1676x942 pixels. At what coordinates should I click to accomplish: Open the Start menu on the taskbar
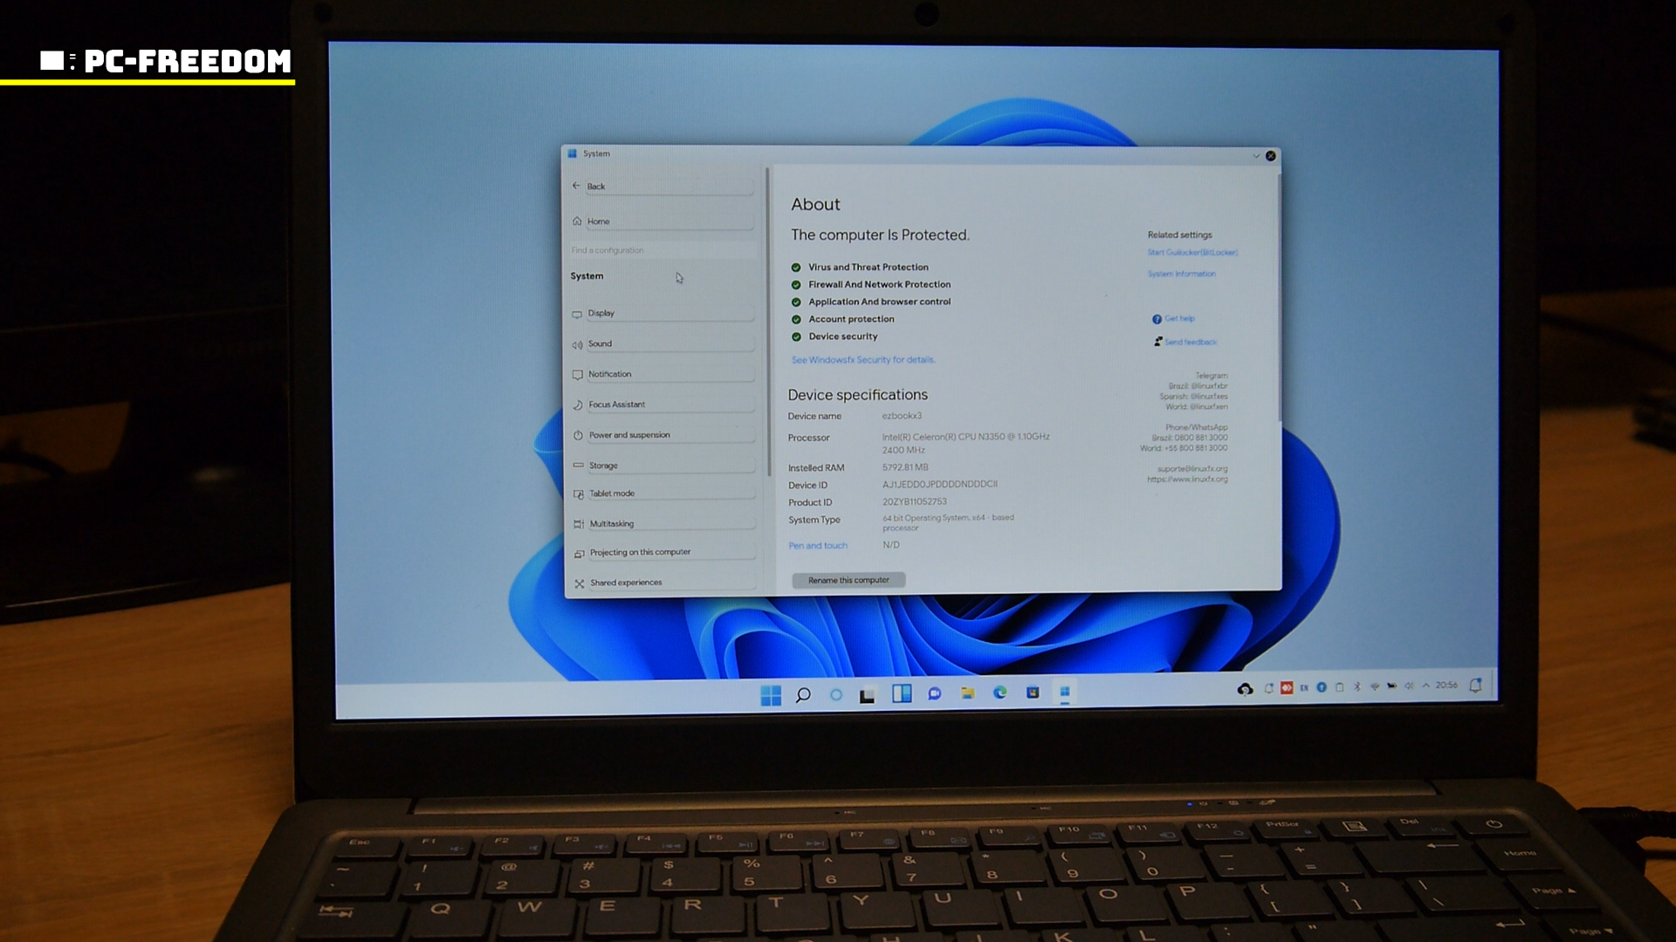click(770, 695)
